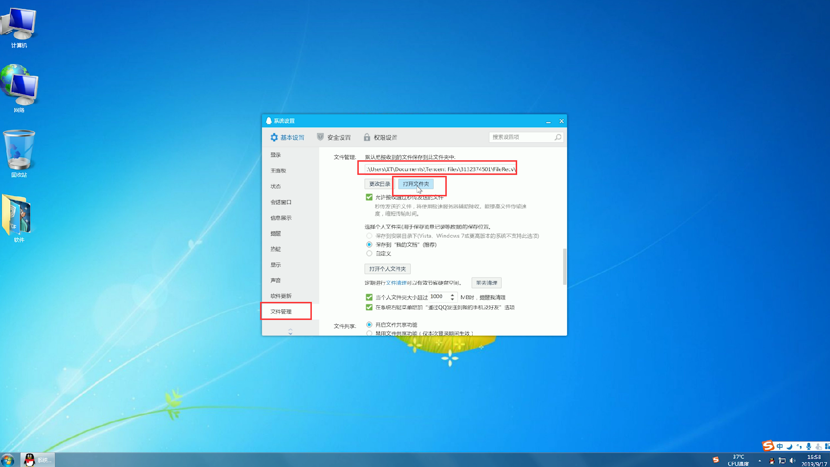This screenshot has height=467, width=830.
Task: Open the 基本设置 gear icon tab
Action: (274, 137)
